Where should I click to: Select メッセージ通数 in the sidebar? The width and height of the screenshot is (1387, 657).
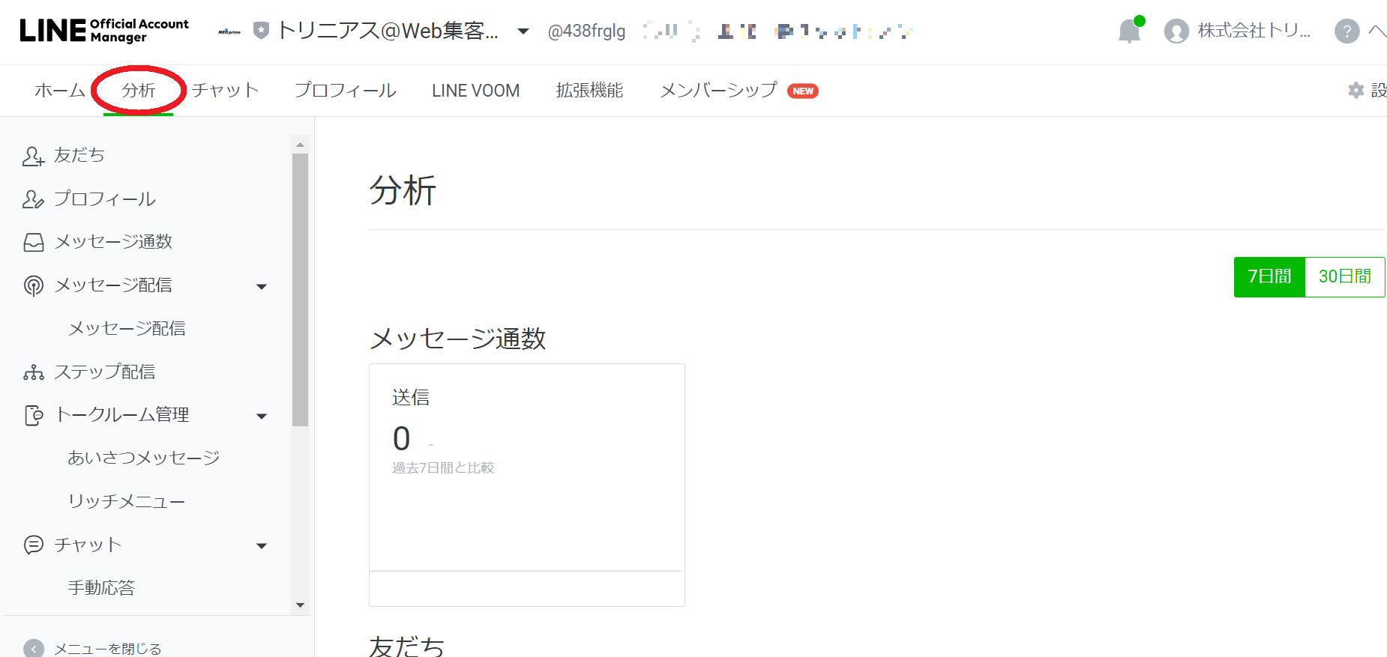click(113, 242)
